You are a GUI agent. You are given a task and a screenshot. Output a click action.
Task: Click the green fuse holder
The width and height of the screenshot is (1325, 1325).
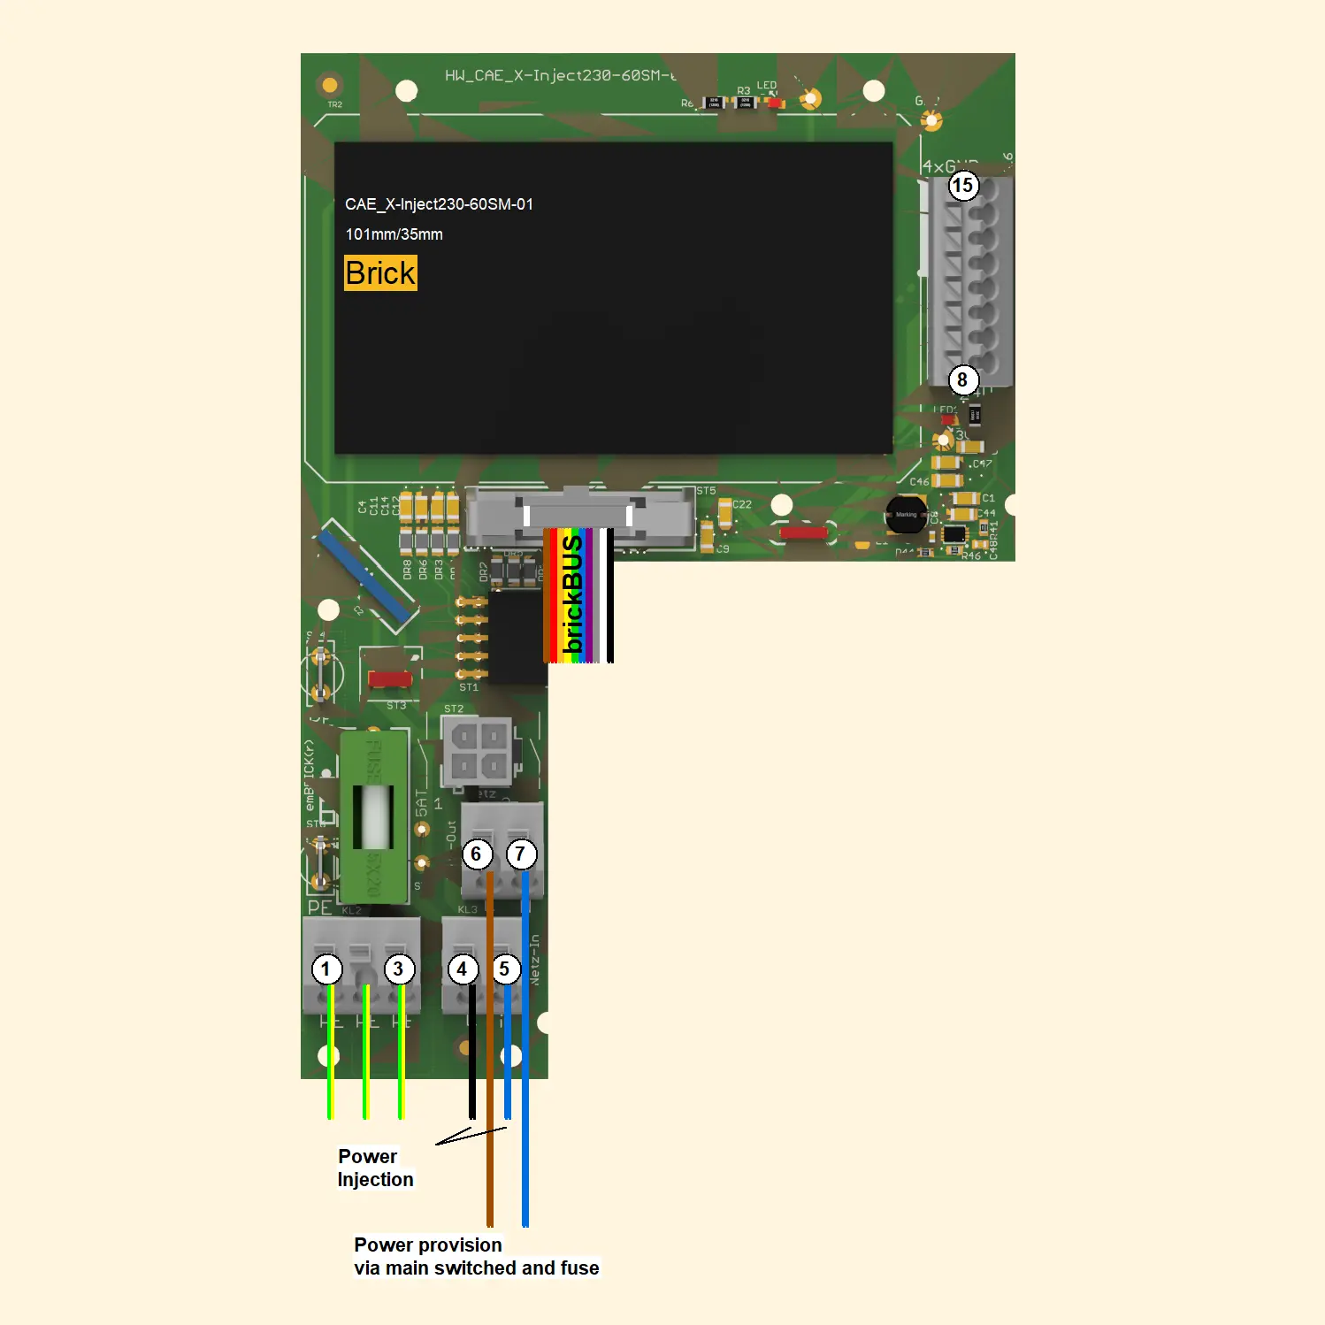(x=374, y=816)
